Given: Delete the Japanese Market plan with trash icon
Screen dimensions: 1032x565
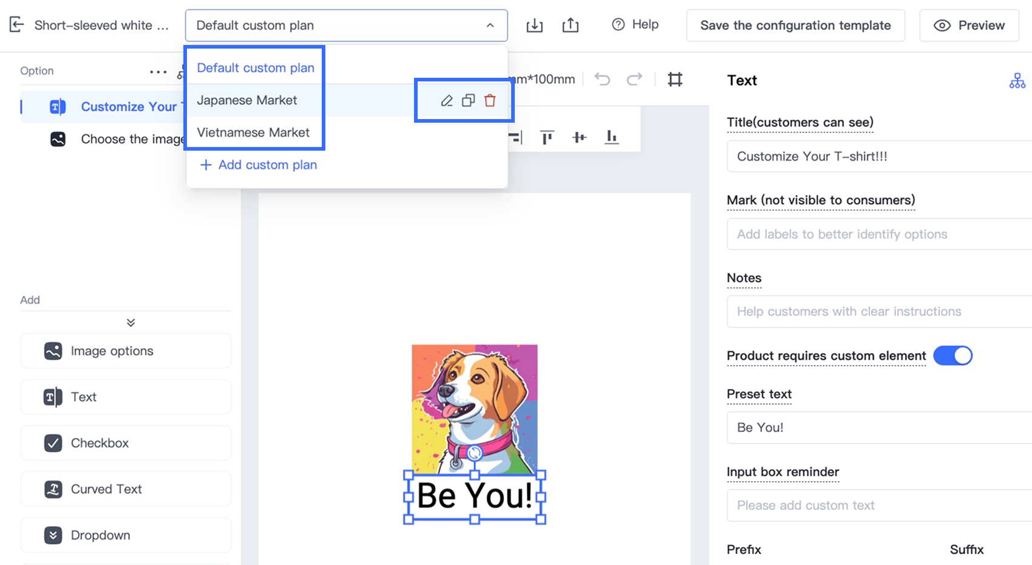Looking at the screenshot, I should pos(490,101).
